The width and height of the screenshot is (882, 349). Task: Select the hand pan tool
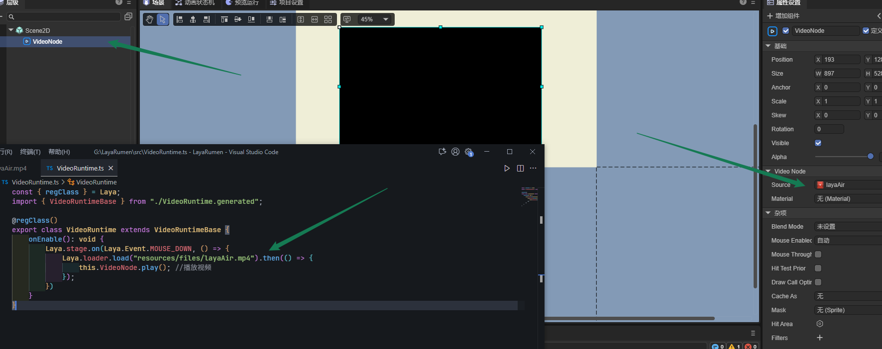click(149, 19)
